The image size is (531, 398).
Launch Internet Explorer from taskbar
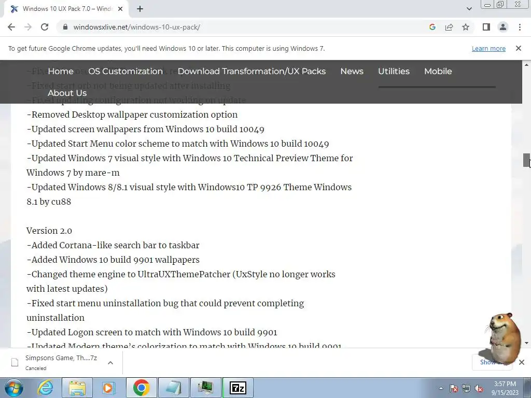click(45, 388)
